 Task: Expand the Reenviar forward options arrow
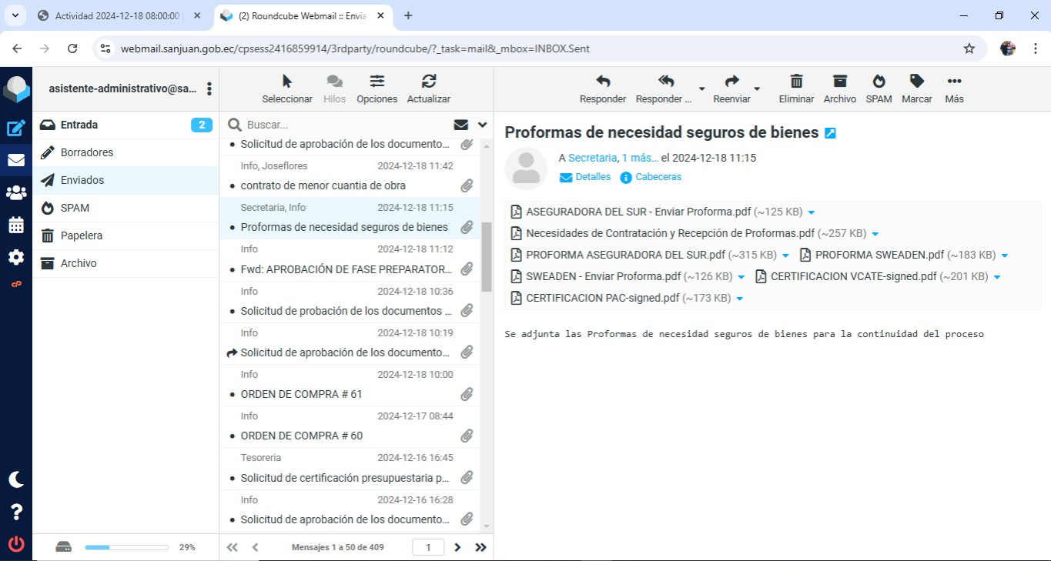(x=757, y=88)
